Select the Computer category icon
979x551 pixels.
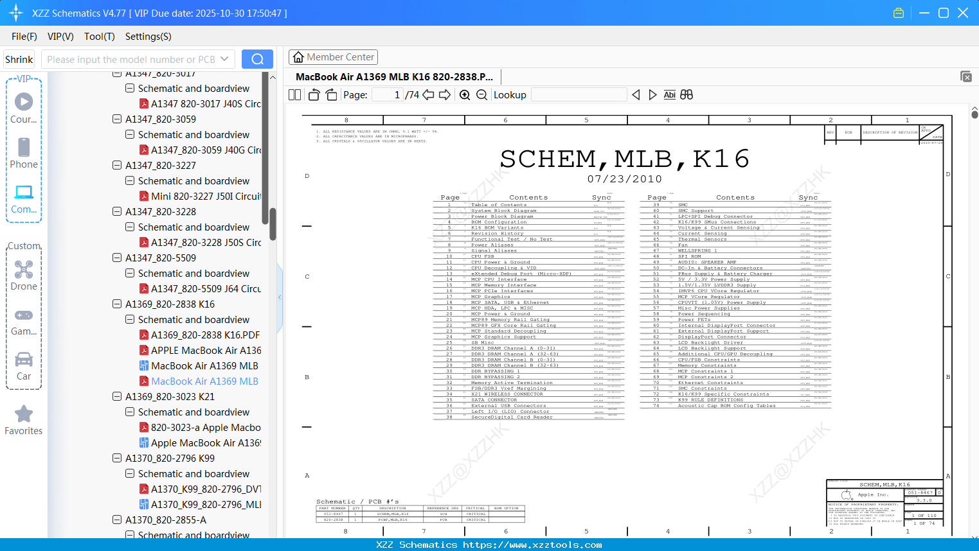coord(24,192)
